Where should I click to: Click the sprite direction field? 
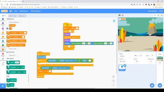click(151, 61)
